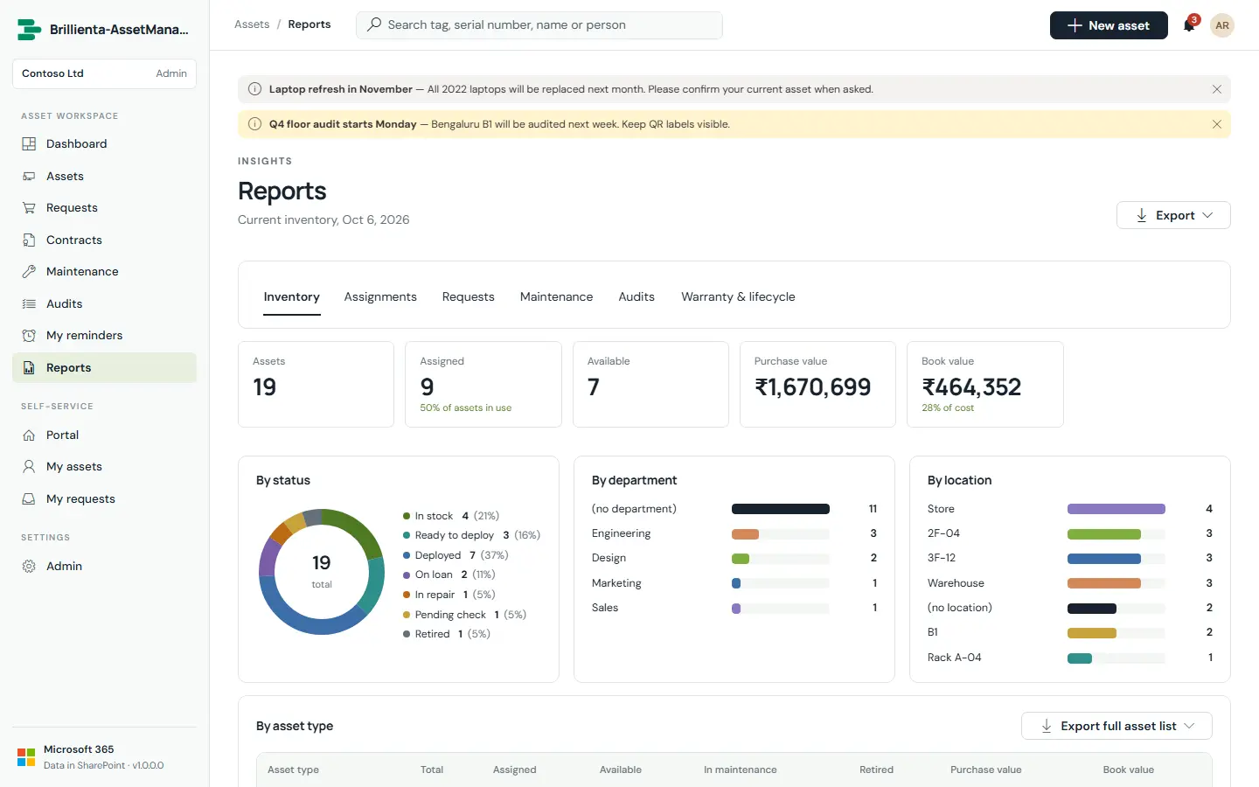Open the Contoso Ltd tenant switcher

click(104, 73)
